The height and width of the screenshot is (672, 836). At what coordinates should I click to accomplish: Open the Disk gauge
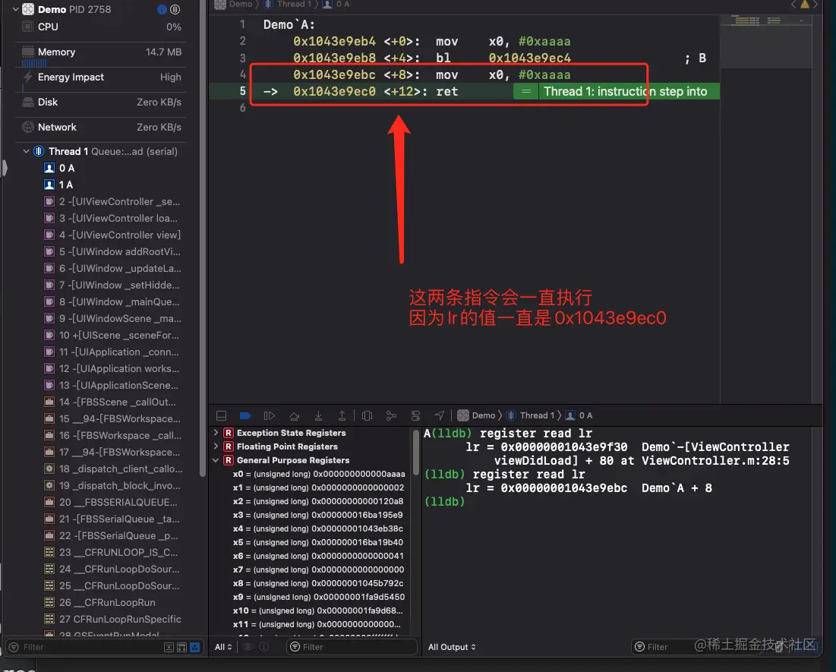click(101, 102)
